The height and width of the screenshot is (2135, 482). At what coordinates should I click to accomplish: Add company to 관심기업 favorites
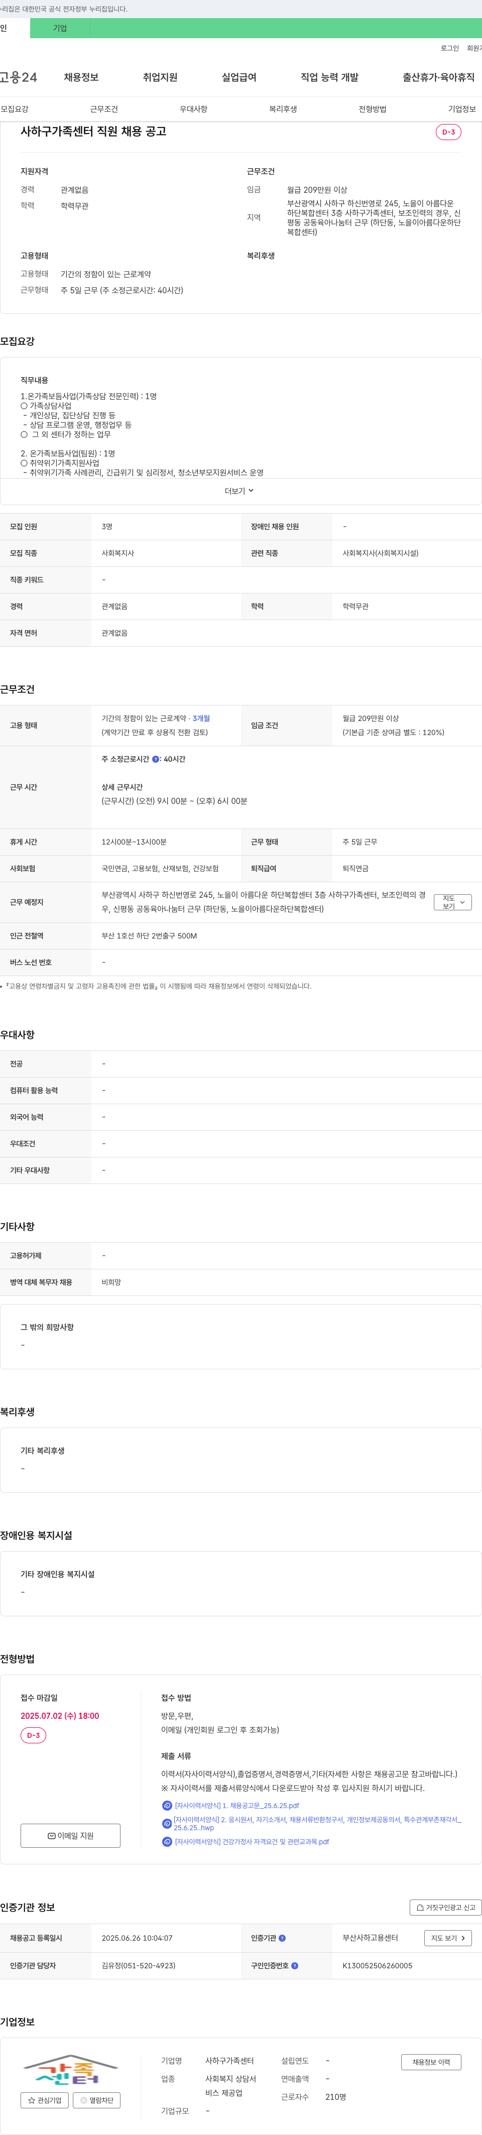[x=45, y=2100]
